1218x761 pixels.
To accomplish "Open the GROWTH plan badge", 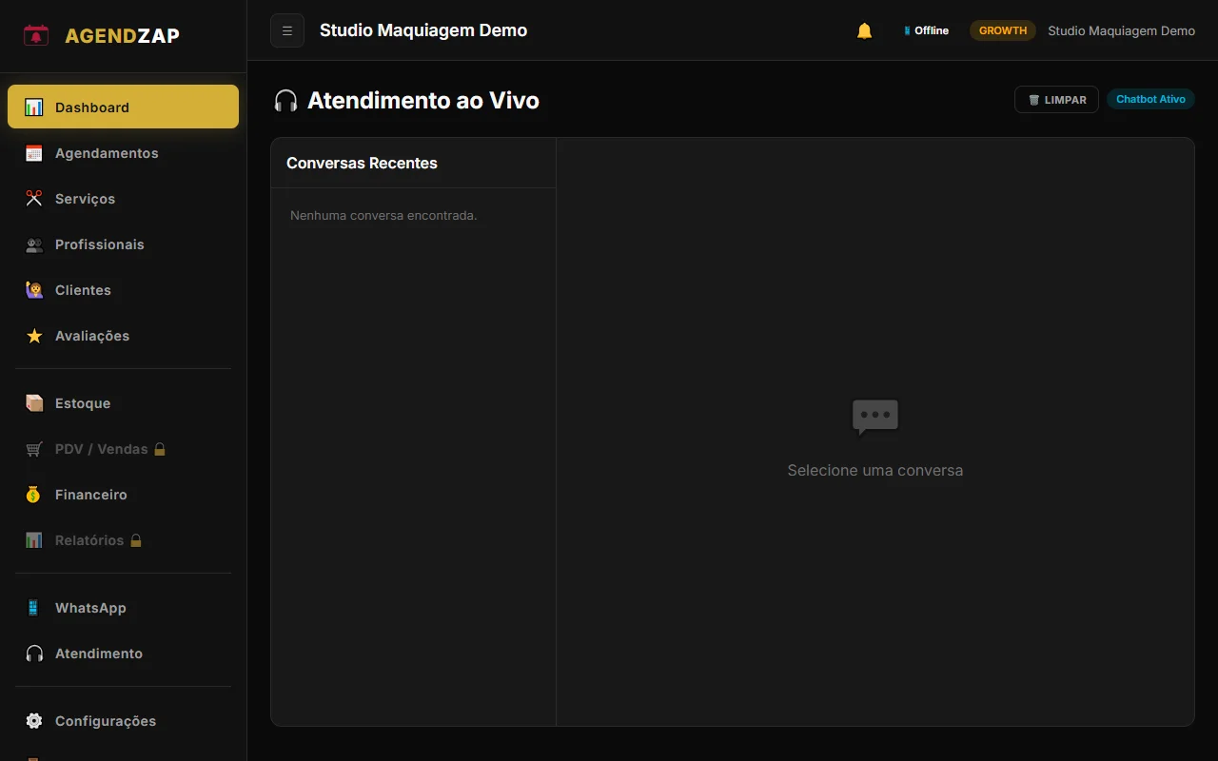I will point(1002,29).
